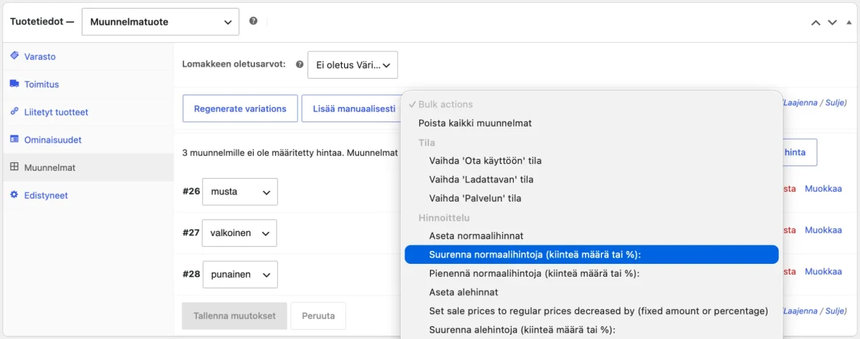Click the Muunnelmat grid icon
Image resolution: width=860 pixels, height=339 pixels.
14,167
